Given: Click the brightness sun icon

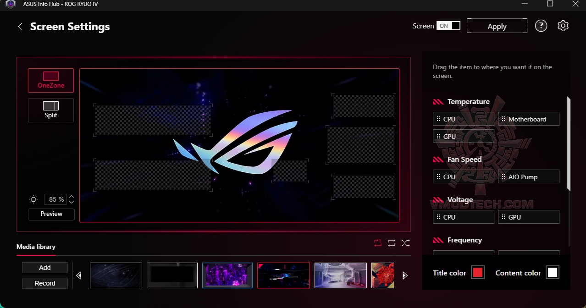Looking at the screenshot, I should click(33, 199).
